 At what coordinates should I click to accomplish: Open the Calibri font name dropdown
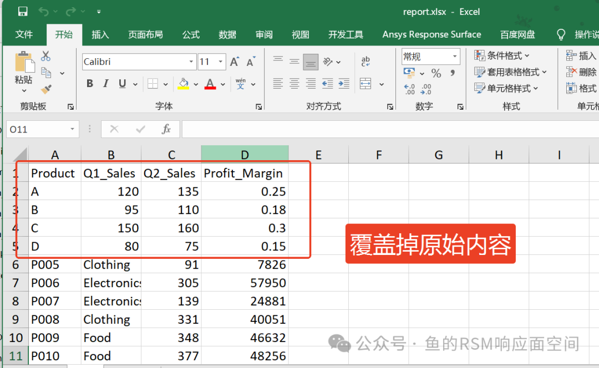(191, 62)
